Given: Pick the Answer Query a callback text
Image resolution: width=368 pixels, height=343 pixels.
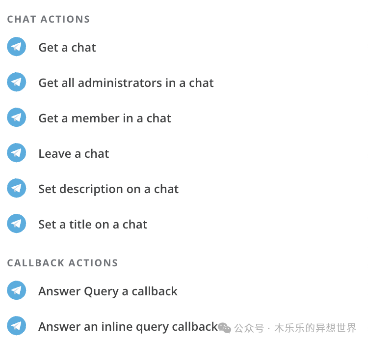Looking at the screenshot, I should pyautogui.click(x=108, y=291).
